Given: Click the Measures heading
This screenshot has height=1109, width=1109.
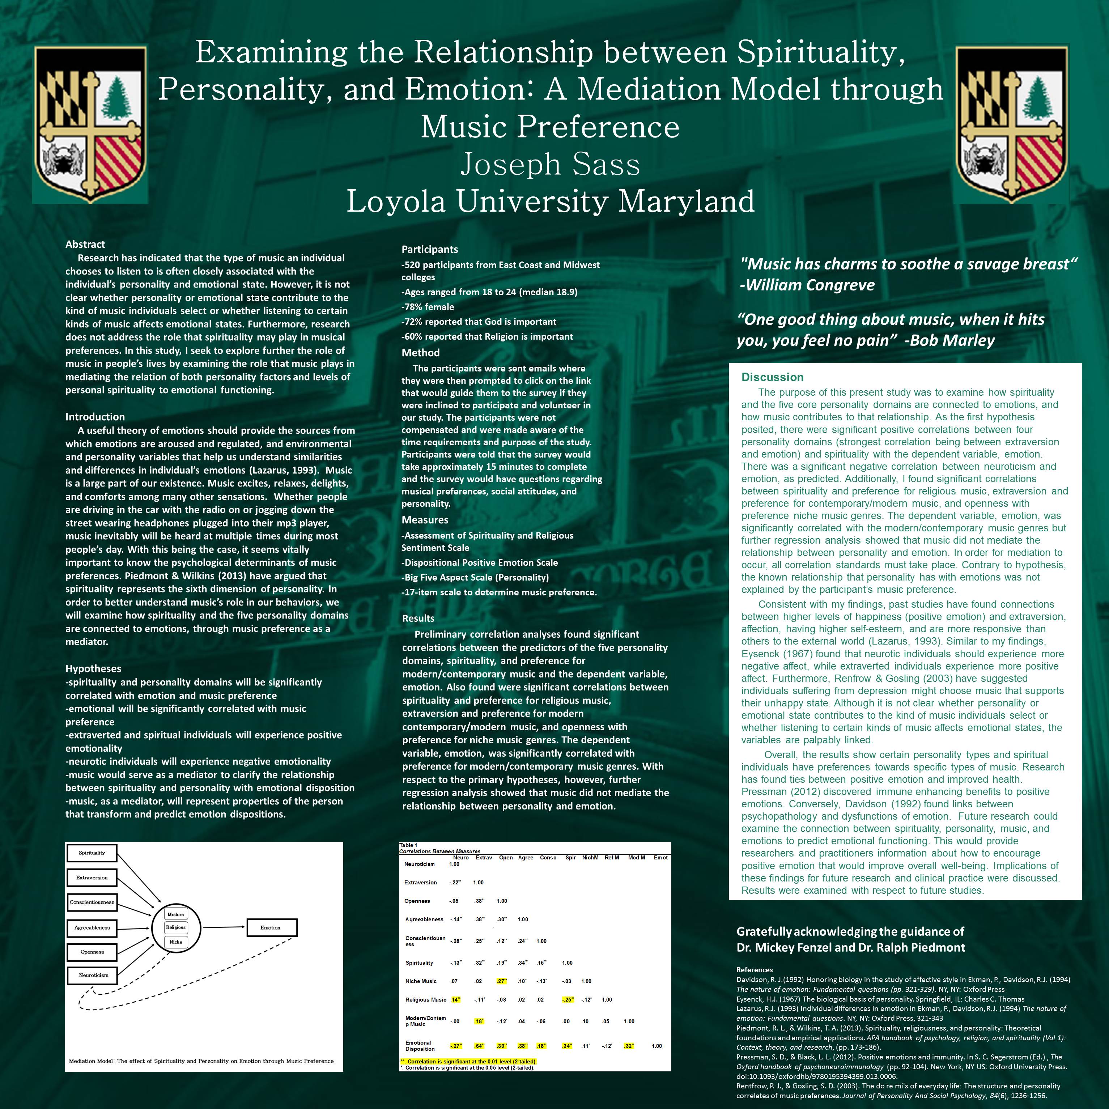Looking at the screenshot, I should coord(425,519).
